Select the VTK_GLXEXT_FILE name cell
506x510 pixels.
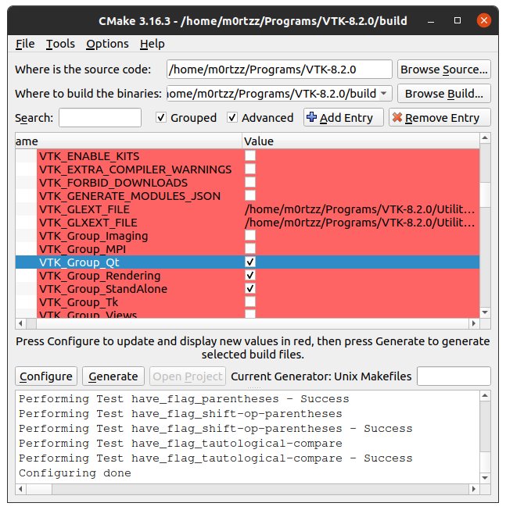(140, 223)
